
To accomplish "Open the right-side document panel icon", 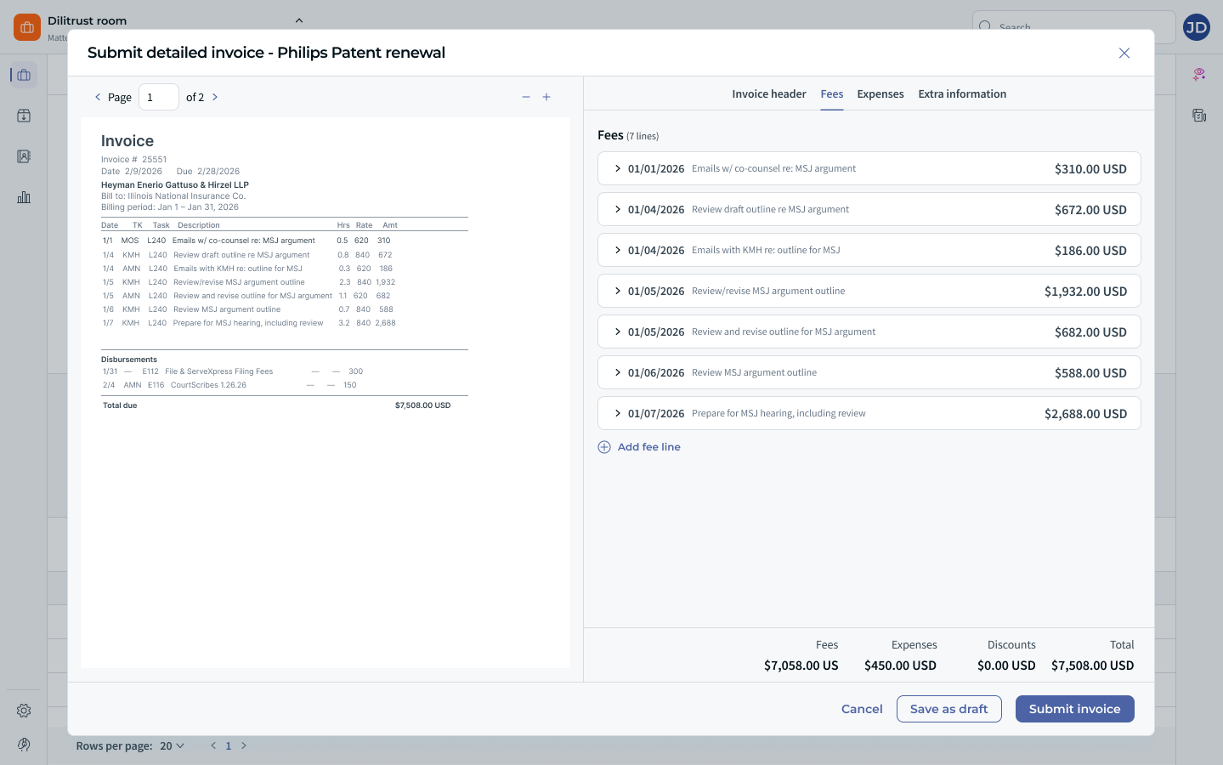I will [1199, 116].
